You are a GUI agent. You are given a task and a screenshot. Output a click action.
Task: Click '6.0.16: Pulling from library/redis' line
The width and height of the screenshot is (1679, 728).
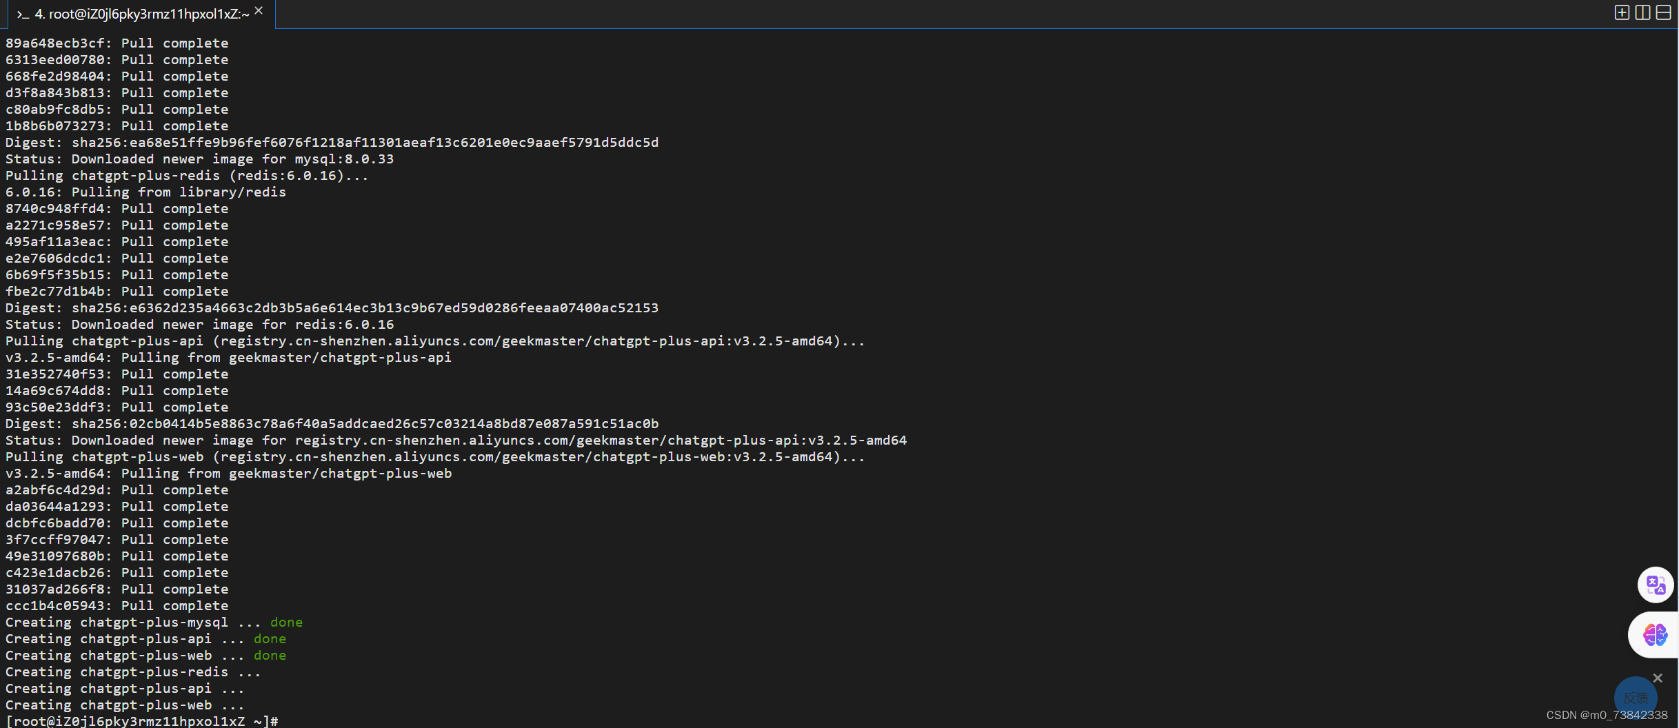tap(145, 192)
